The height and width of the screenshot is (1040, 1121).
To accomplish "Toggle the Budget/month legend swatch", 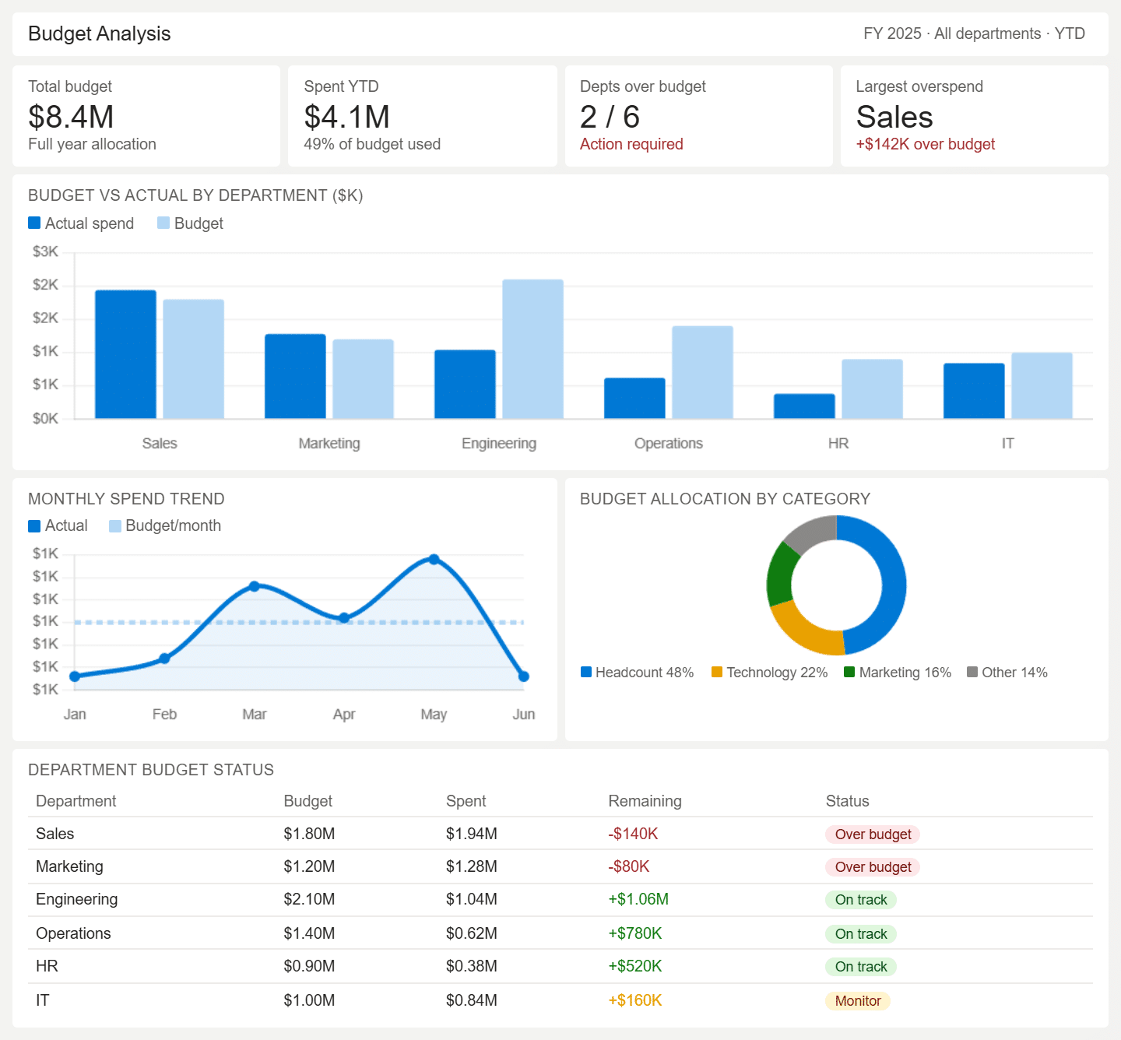I will [x=115, y=526].
